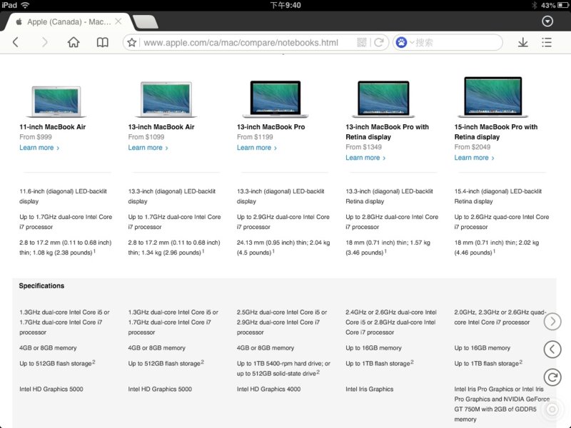This screenshot has width=571, height=428.
Task: Expand the search engine selector dropdown
Action: tap(405, 43)
